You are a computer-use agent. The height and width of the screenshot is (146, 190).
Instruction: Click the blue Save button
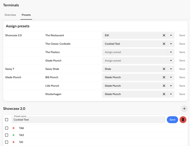(172, 120)
